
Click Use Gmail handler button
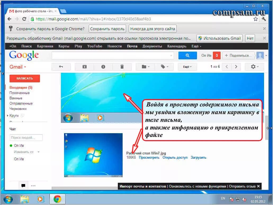[x=220, y=38]
